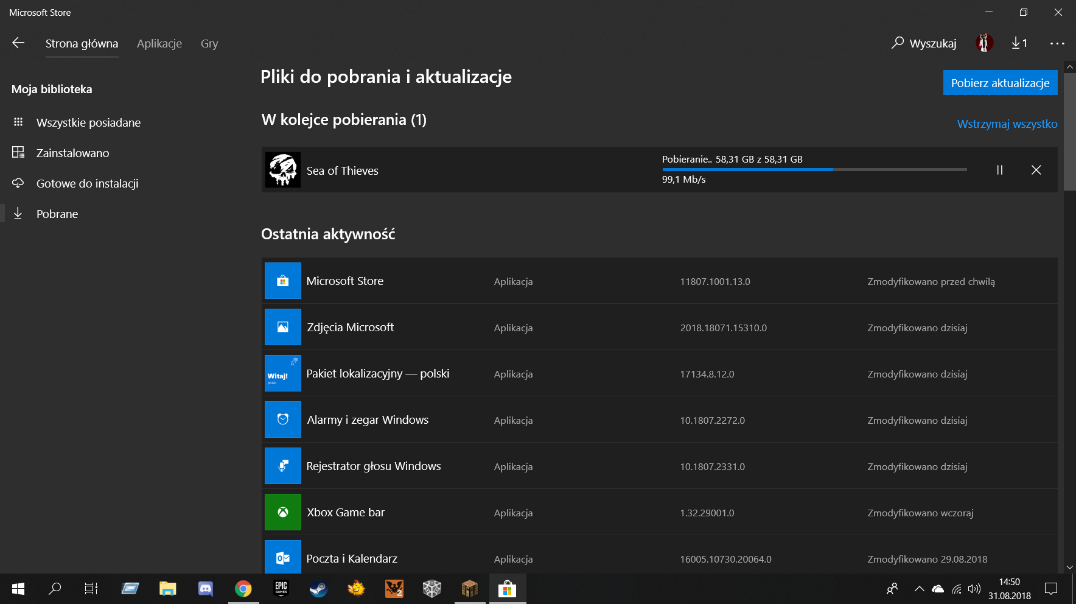
Task: Click the Zdjęcia Microsoft icon
Action: pyautogui.click(x=283, y=327)
